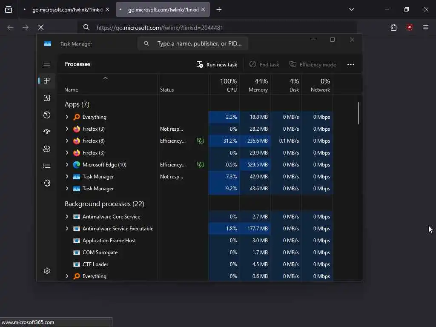This screenshot has height=327, width=436.
Task: Open Firefox View icon in tab bar
Action: point(9,9)
